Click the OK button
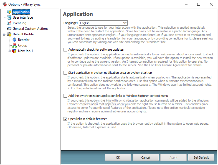 click(x=118, y=157)
